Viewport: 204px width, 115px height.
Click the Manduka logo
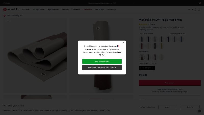coord(11,9)
